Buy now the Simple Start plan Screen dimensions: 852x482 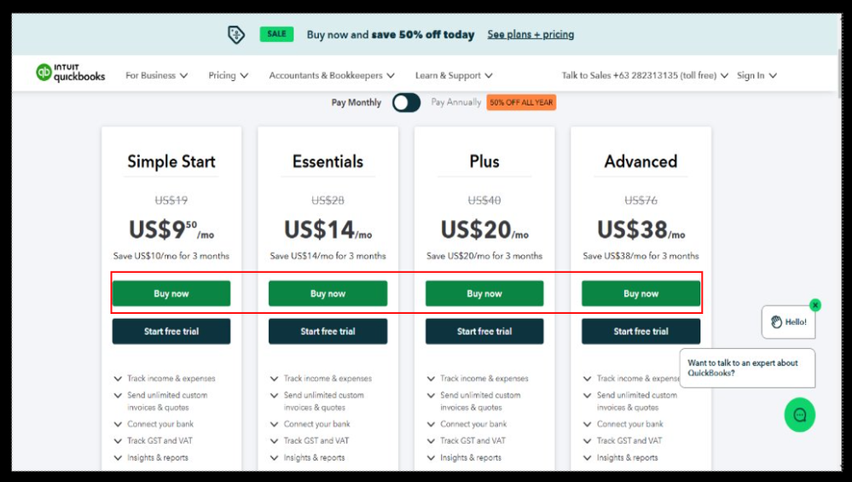click(x=171, y=293)
